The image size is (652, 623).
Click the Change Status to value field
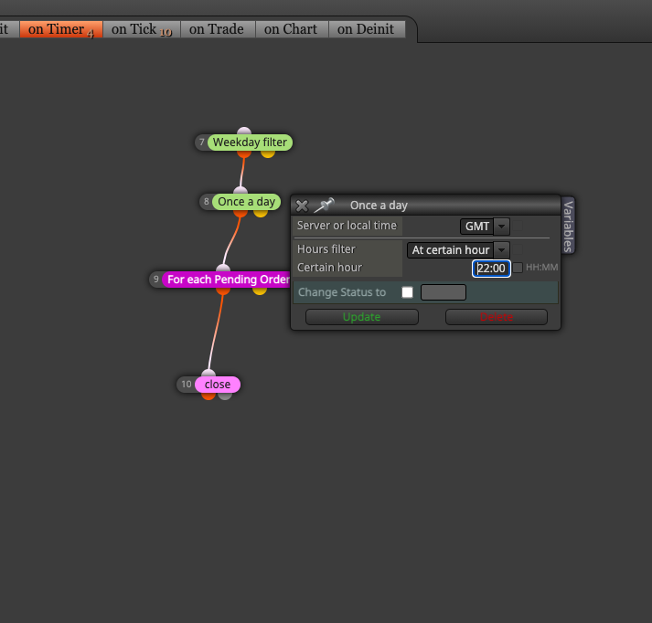[444, 292]
